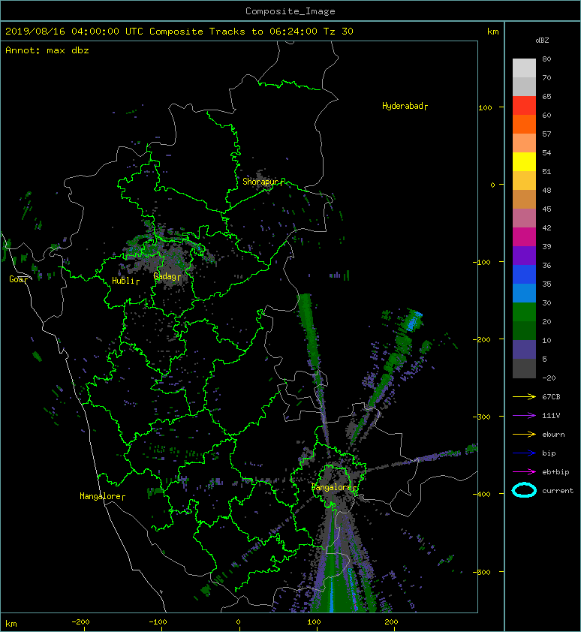This screenshot has height=632, width=581.
Task: Click the 67CB legend label
Action: [x=551, y=396]
